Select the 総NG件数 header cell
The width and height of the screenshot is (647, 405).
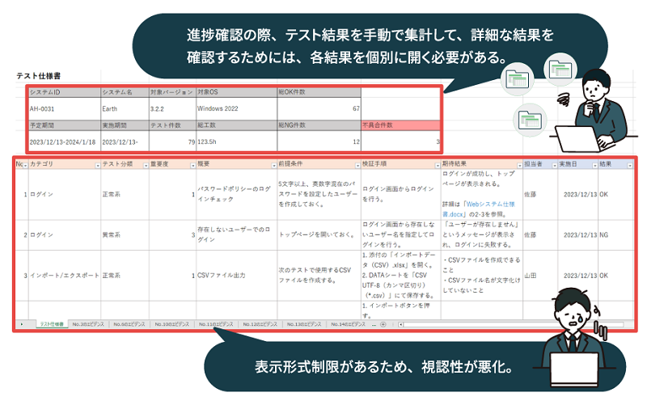point(319,125)
